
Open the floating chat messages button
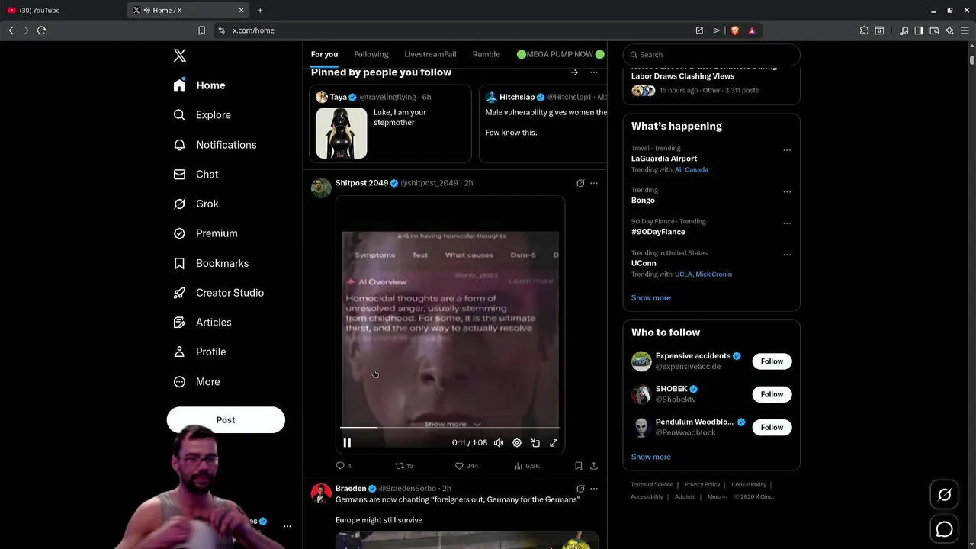944,529
